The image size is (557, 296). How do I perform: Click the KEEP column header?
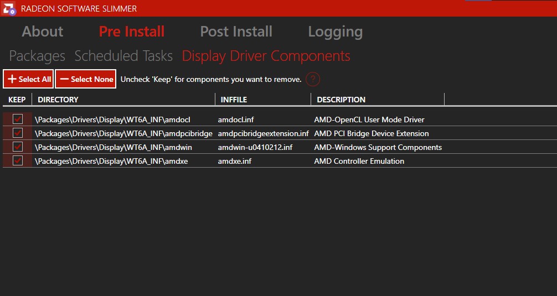pyautogui.click(x=17, y=100)
